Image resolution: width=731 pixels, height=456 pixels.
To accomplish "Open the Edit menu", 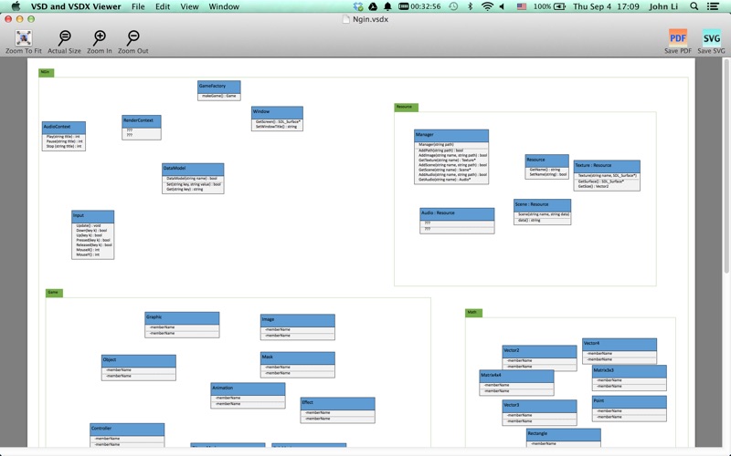I will click(163, 6).
